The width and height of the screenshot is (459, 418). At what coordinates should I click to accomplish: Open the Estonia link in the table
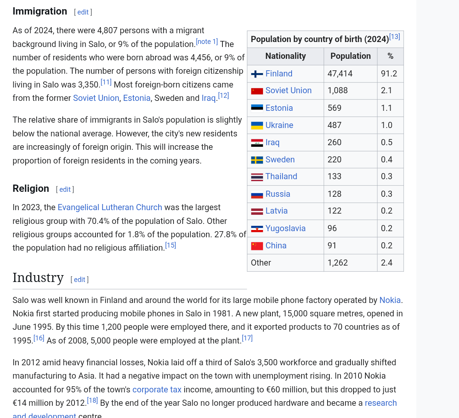pyautogui.click(x=279, y=108)
